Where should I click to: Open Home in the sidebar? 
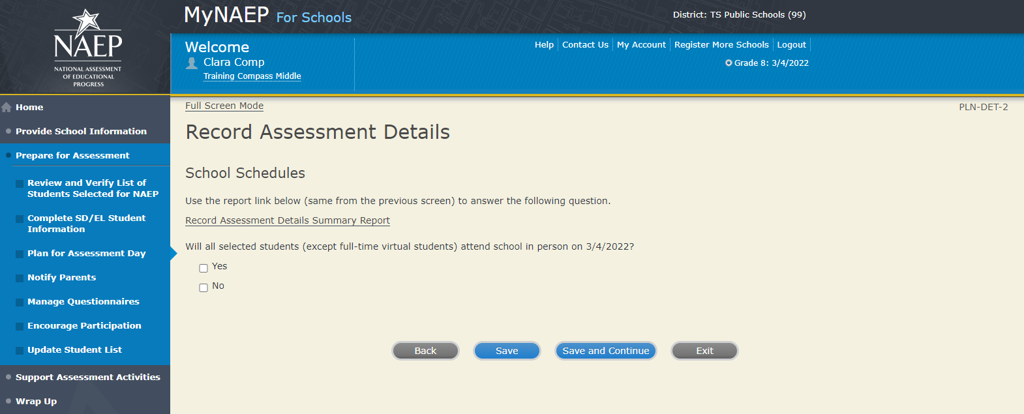click(x=29, y=107)
